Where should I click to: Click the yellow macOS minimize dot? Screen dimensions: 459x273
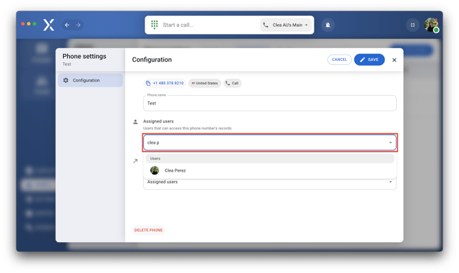[29, 24]
